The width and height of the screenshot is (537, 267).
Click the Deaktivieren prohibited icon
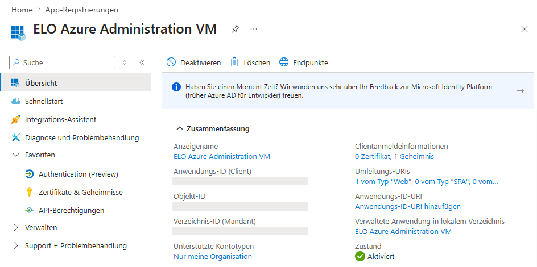[171, 62]
